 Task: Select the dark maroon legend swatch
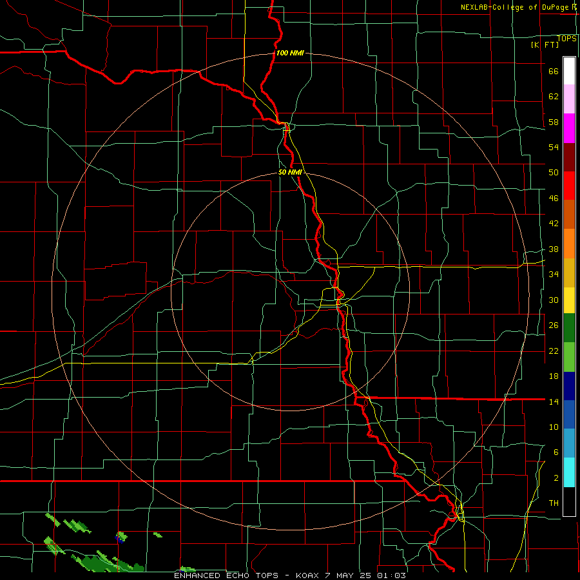coord(569,157)
